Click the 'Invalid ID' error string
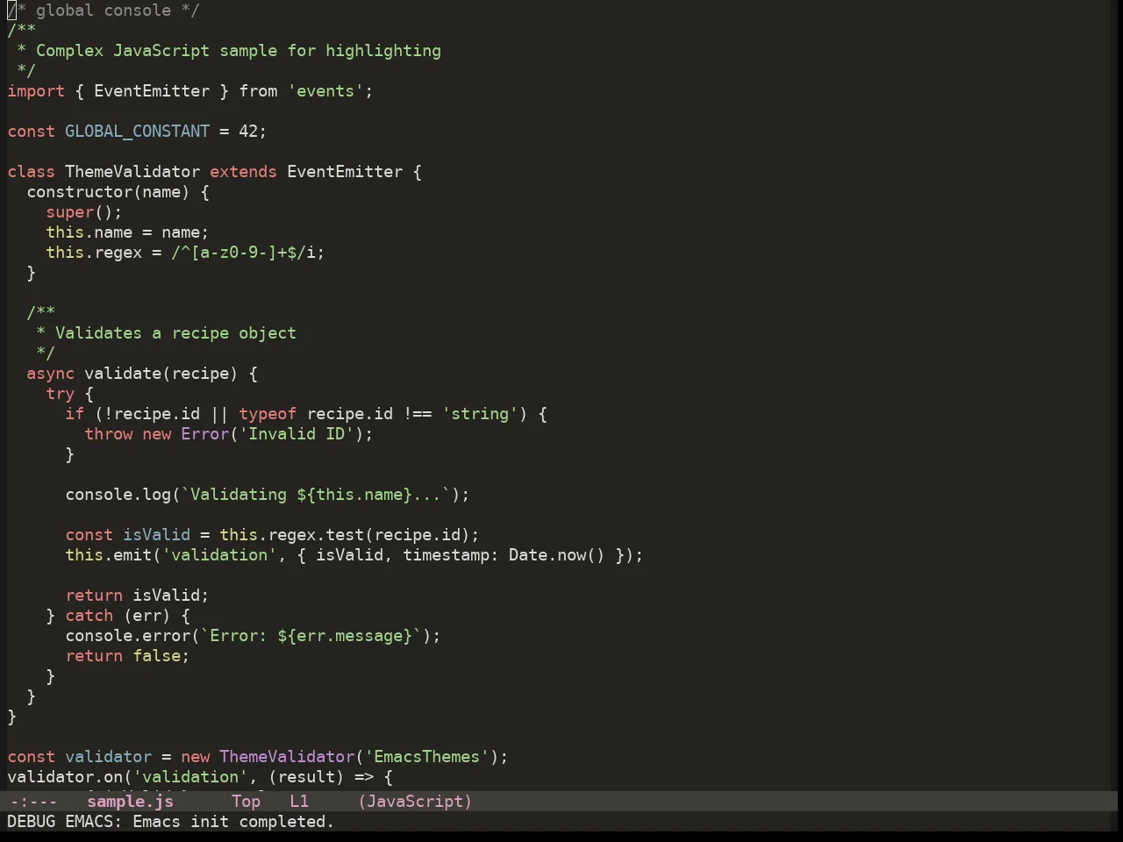The height and width of the screenshot is (842, 1123). (x=297, y=434)
